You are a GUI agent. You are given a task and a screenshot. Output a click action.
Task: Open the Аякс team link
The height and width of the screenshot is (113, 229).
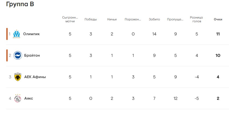click(28, 98)
